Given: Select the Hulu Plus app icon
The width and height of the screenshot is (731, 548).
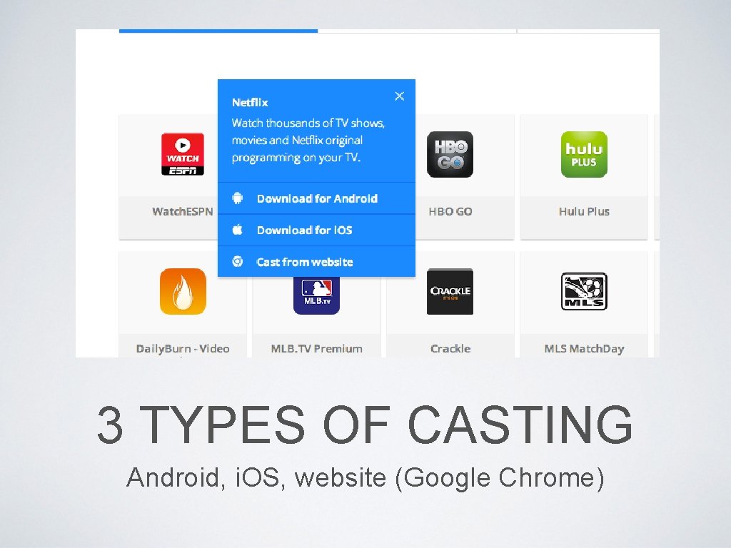Looking at the screenshot, I should pos(584,154).
